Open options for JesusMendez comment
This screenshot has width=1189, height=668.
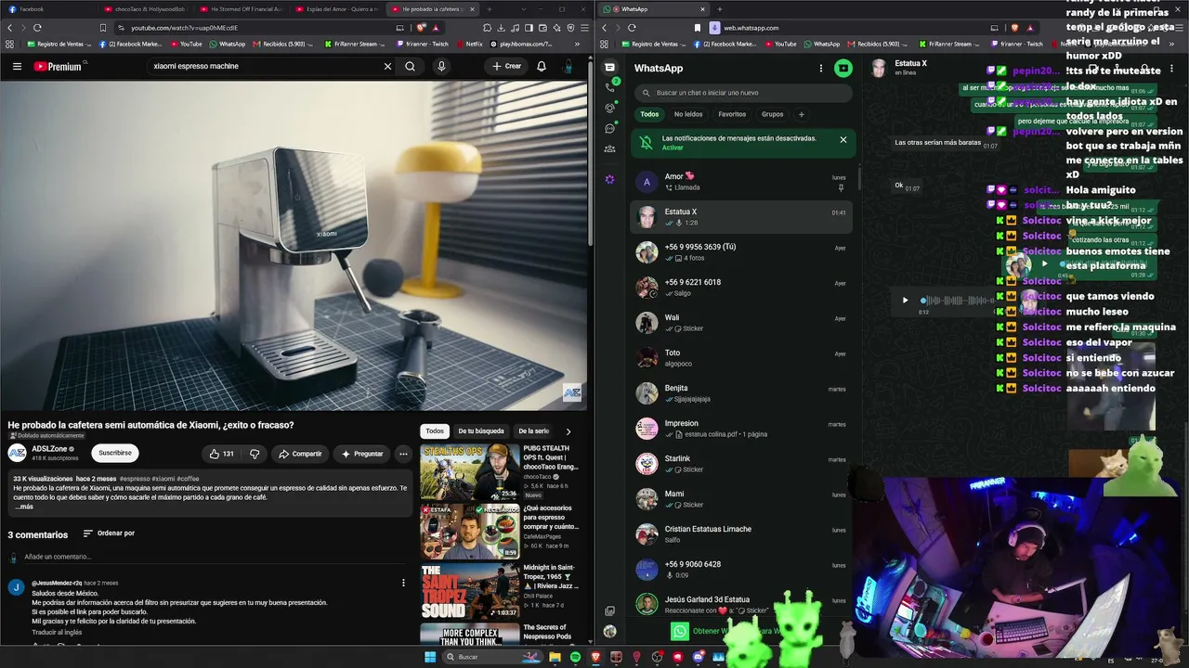click(403, 583)
